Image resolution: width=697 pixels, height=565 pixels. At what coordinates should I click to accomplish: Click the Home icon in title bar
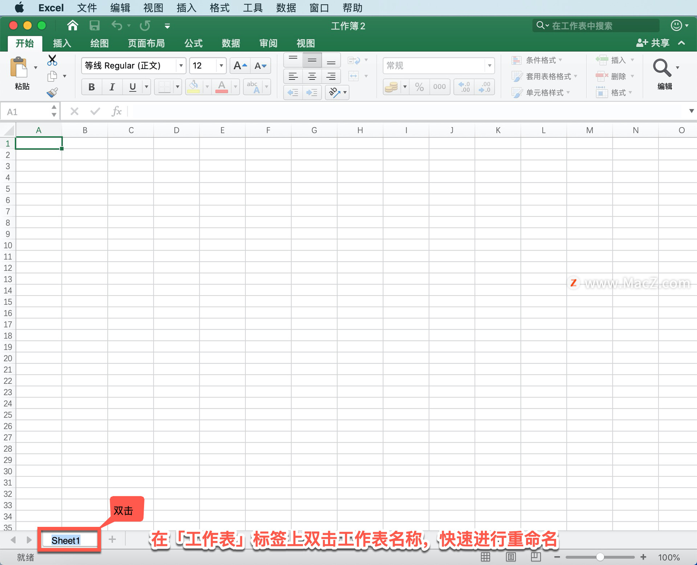coord(73,25)
